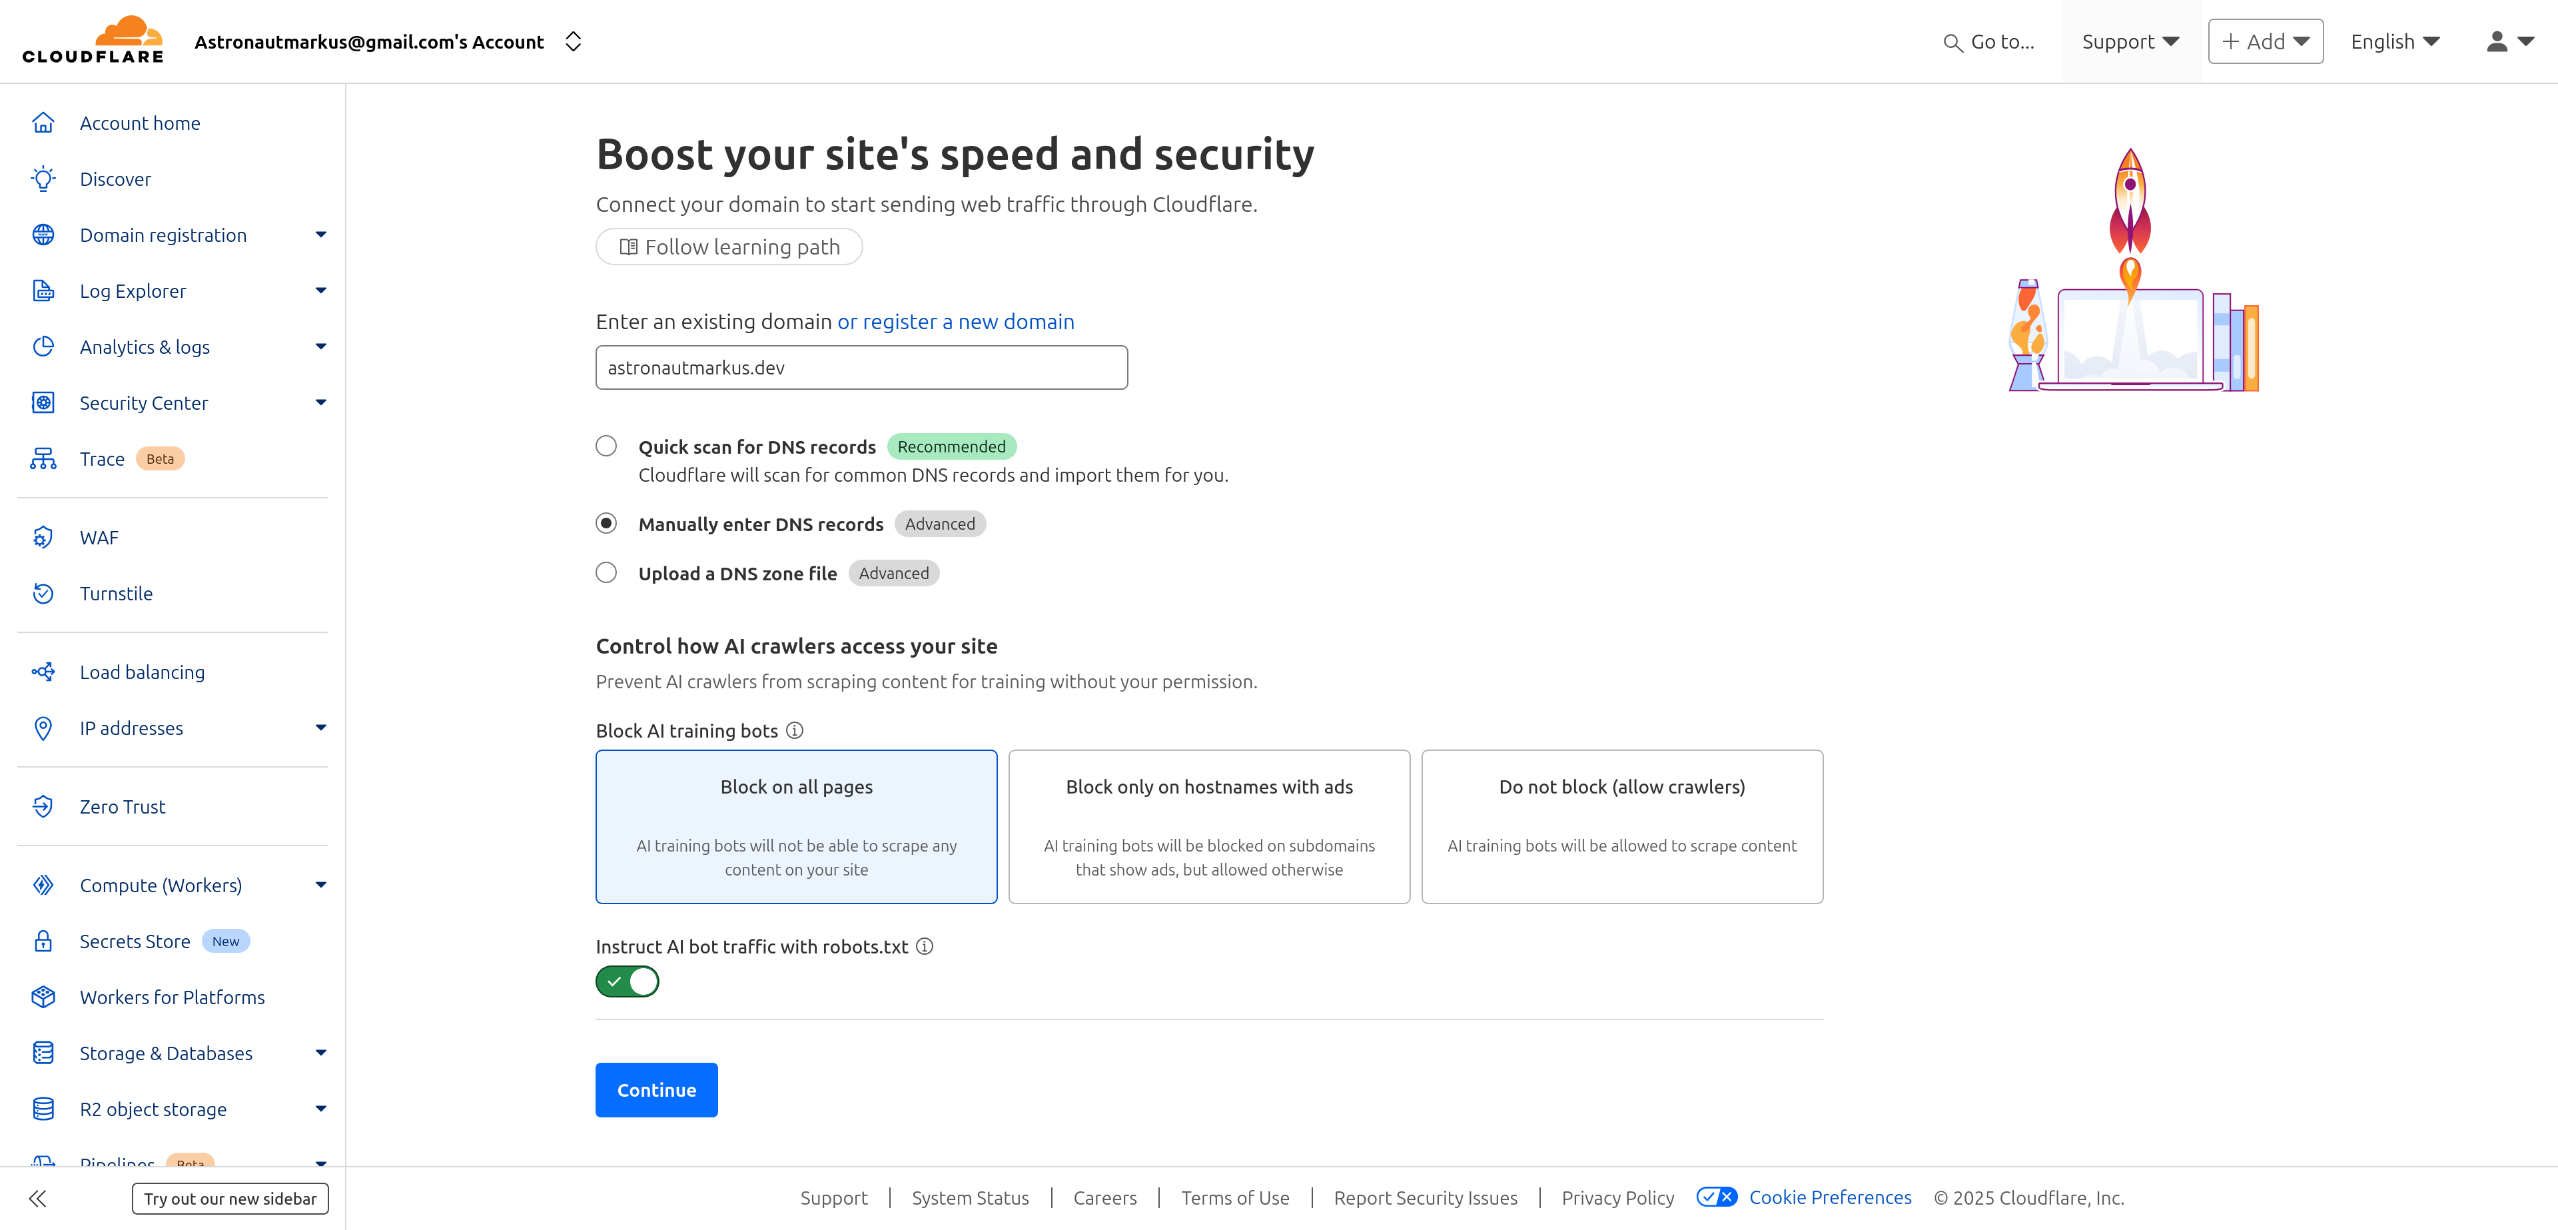Click the Zero Trust shield icon
The image size is (2558, 1230).
coord(43,807)
